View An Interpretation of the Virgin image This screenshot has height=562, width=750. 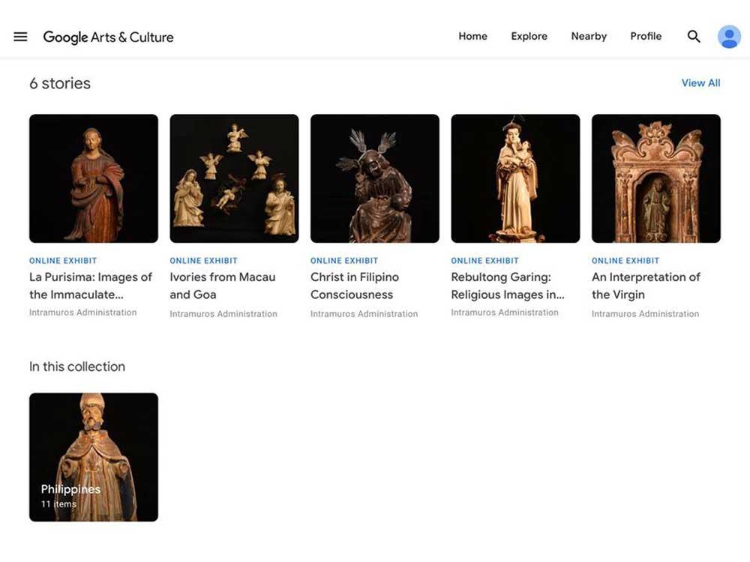[x=656, y=178]
